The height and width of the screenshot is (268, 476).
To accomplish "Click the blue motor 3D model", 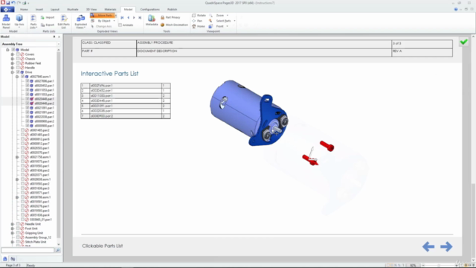I will 249,113.
